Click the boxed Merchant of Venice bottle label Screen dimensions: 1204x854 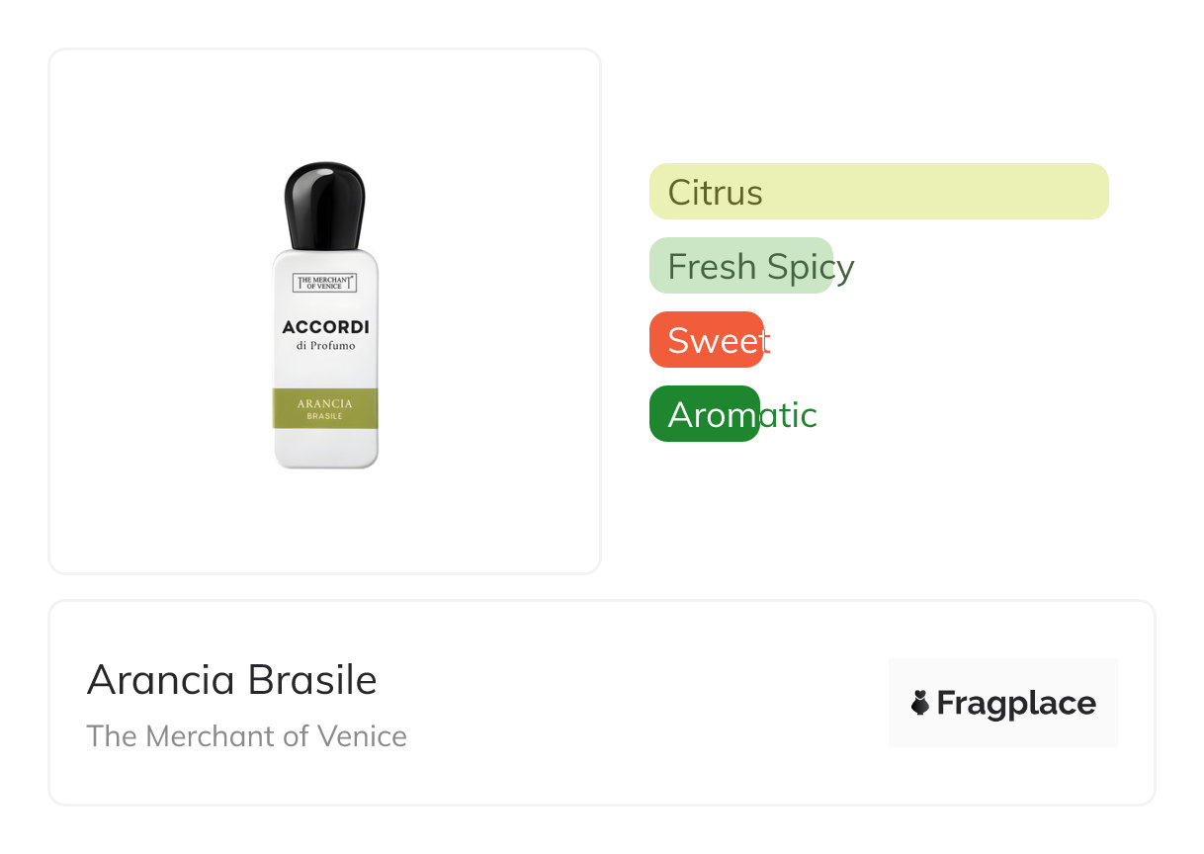(x=325, y=283)
